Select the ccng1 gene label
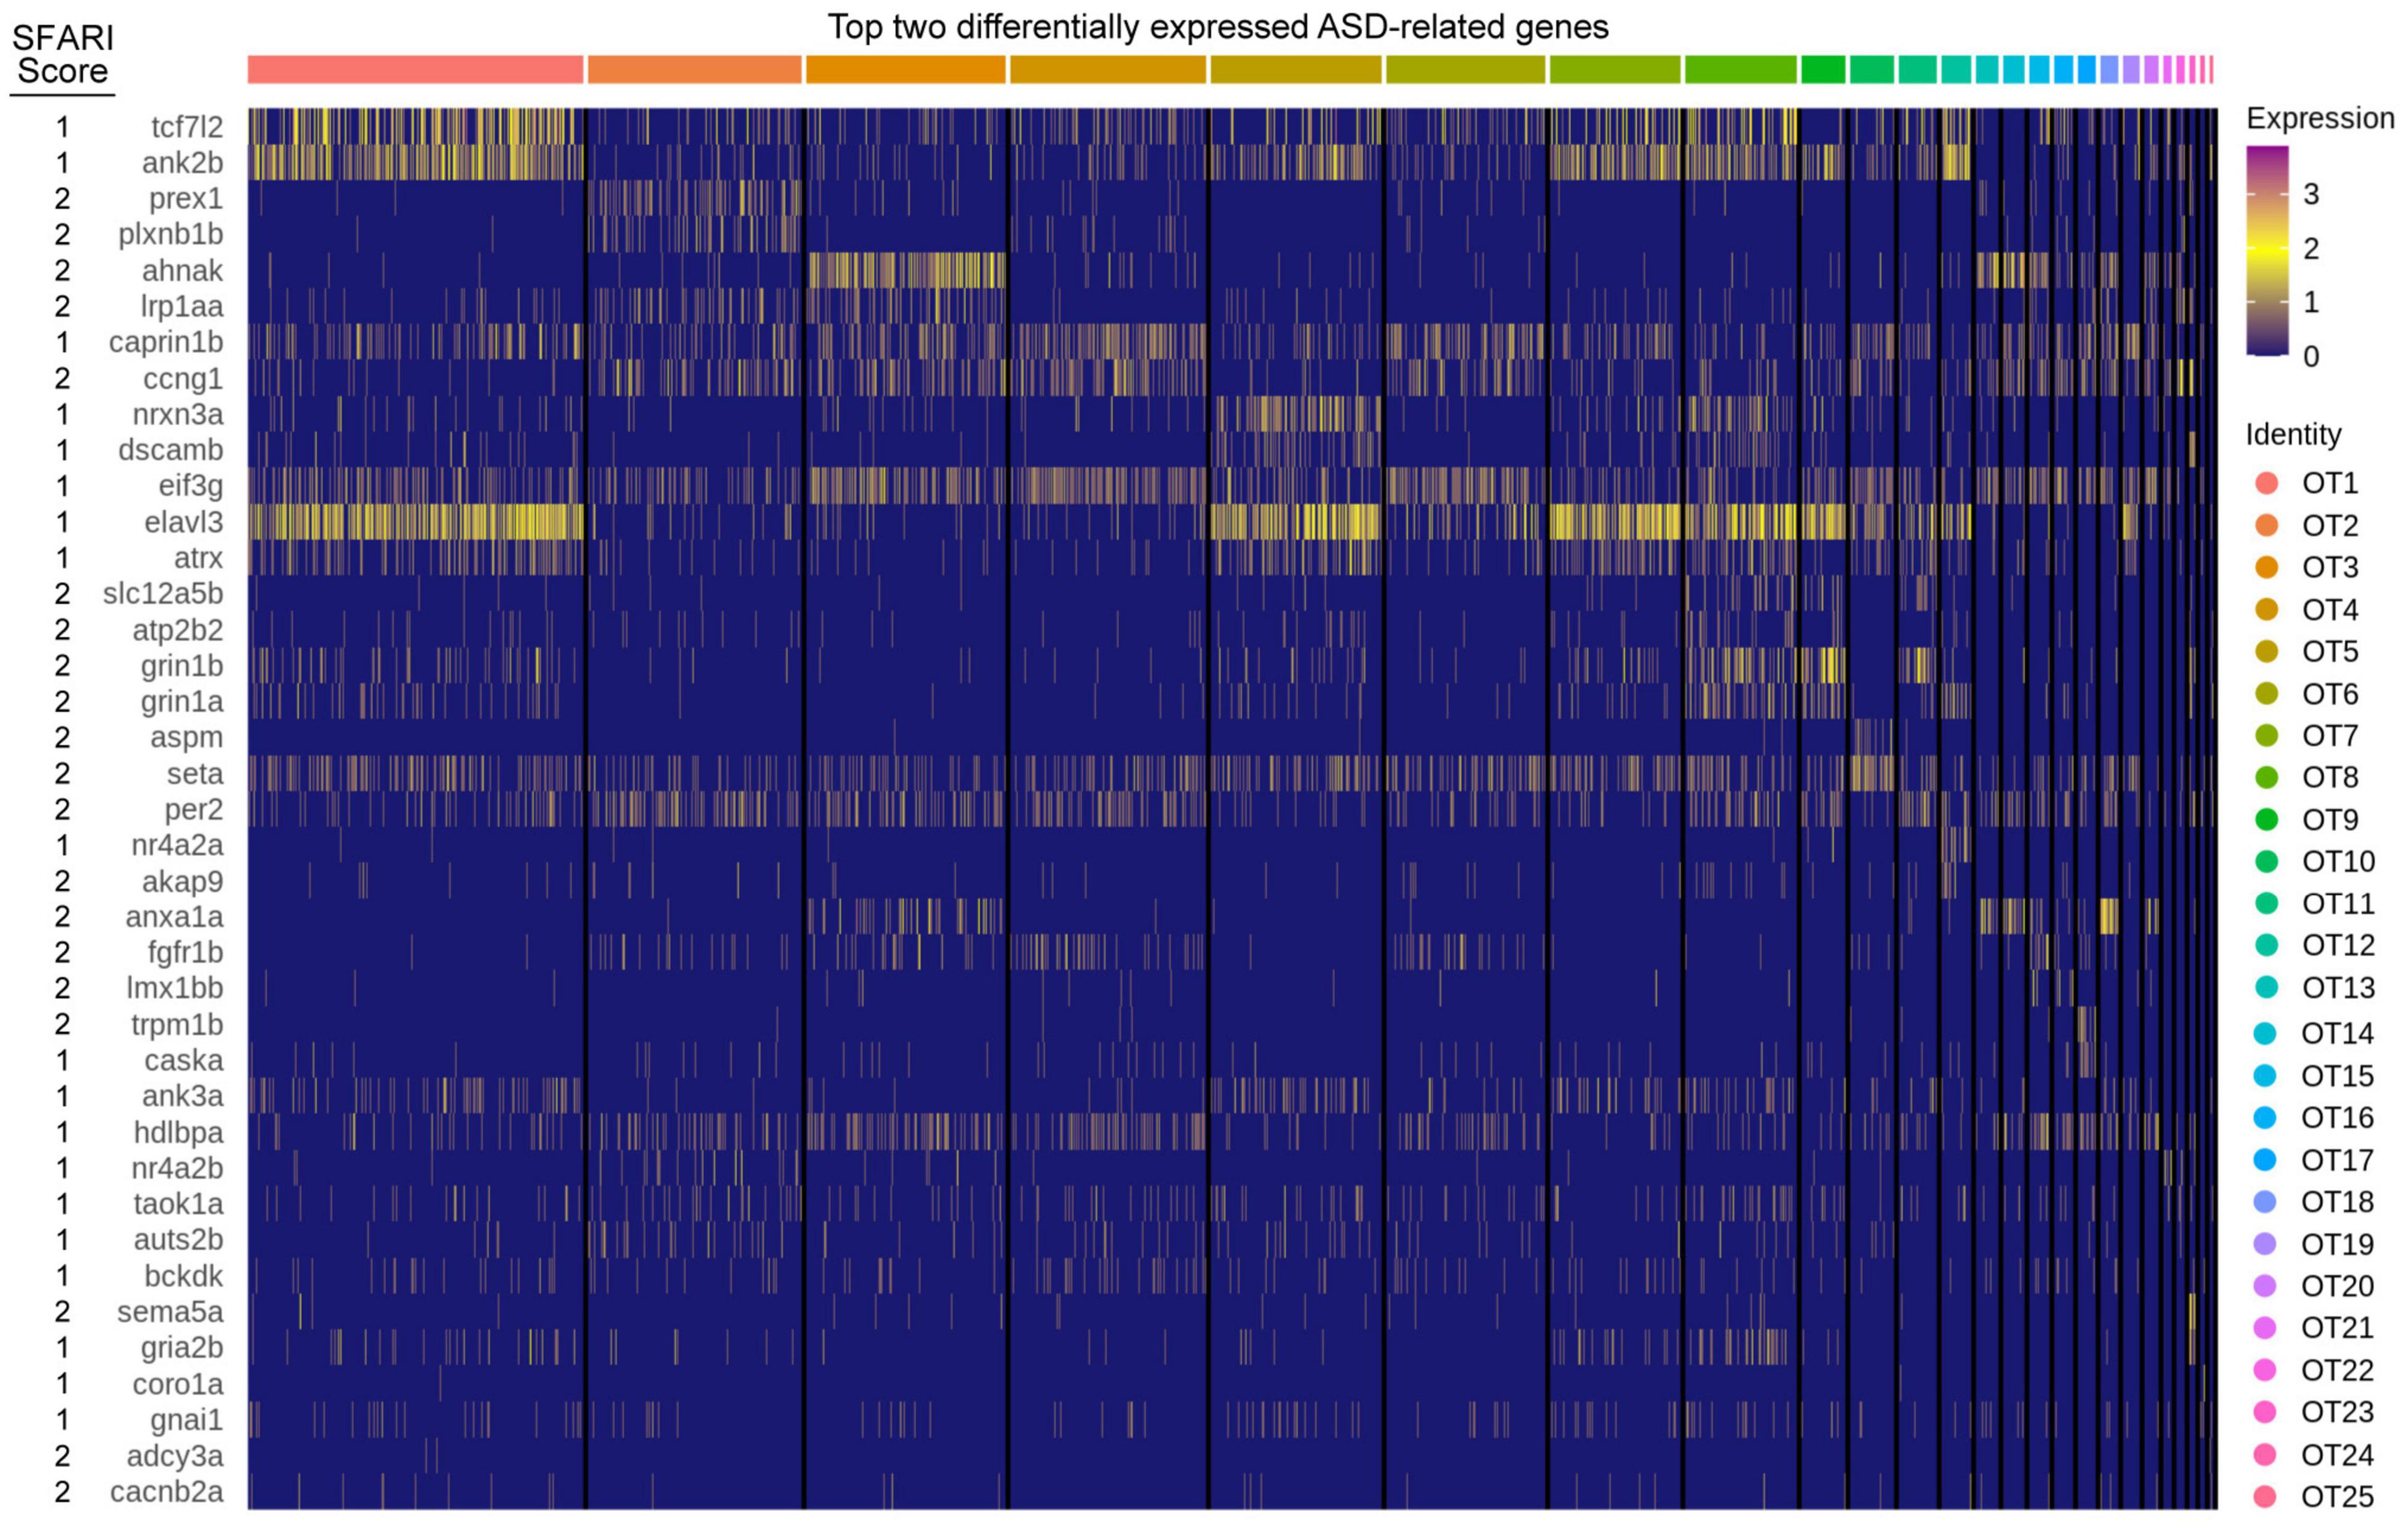Screen dimensions: 2408x1527 pos(183,378)
